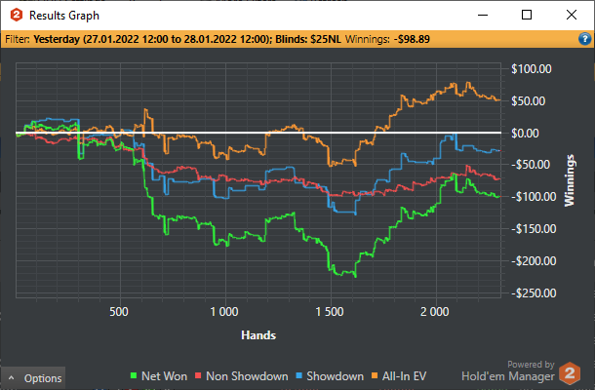Click the $0.00 y-axis label

[x=525, y=134]
